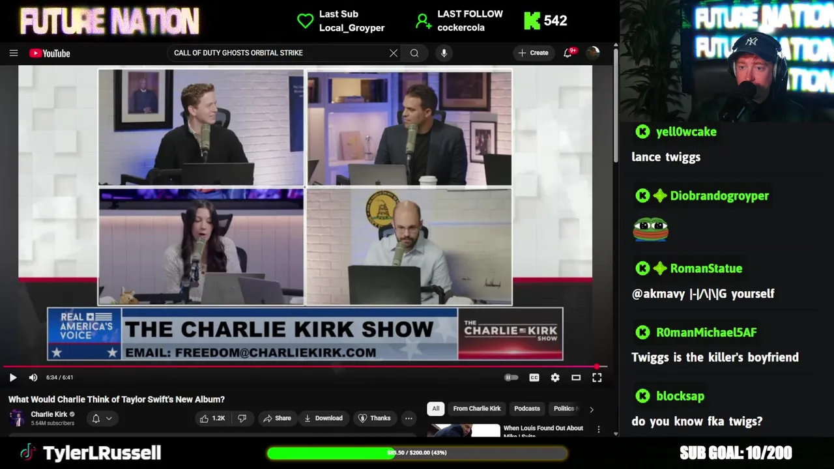Click the streamer webcam feed
The image size is (834, 469).
(726, 61)
